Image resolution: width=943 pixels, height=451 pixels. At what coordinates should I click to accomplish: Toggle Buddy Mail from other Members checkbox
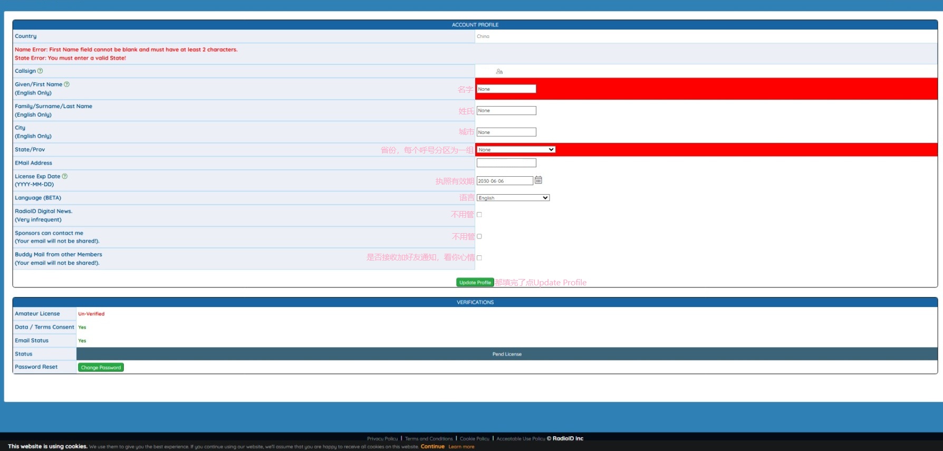pyautogui.click(x=479, y=258)
